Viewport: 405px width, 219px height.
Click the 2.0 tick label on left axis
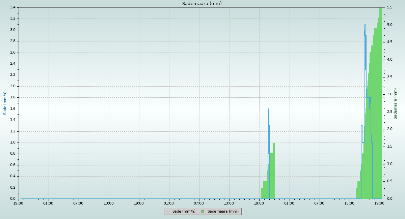[12, 86]
